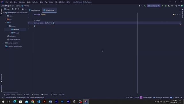184x104 pixels.
Task: Open the Edit menu
Action: 11,2
